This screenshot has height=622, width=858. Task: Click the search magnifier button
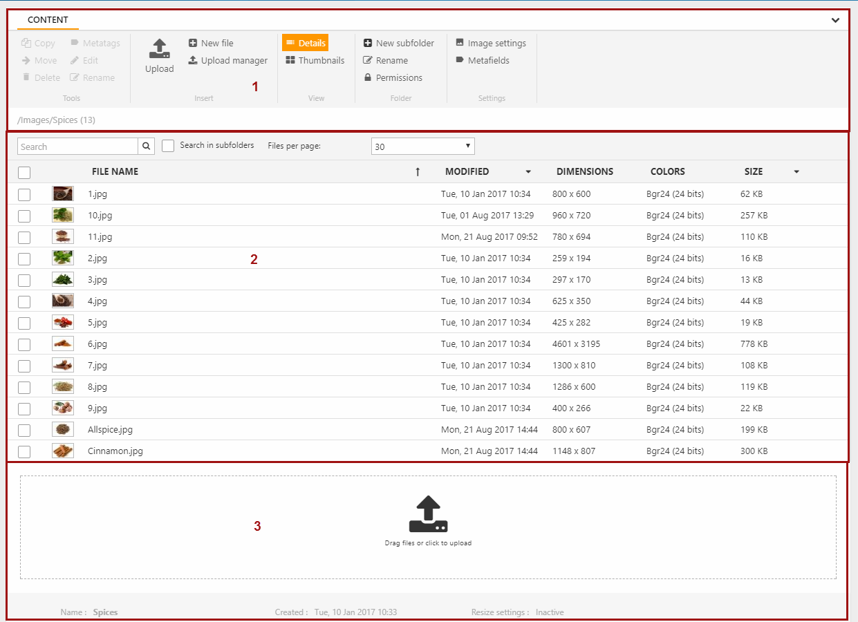coord(146,147)
